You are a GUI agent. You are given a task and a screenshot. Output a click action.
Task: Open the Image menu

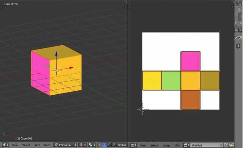click(x=166, y=145)
